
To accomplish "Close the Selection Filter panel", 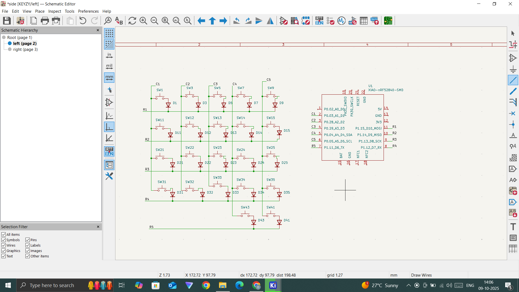I will coord(98,227).
